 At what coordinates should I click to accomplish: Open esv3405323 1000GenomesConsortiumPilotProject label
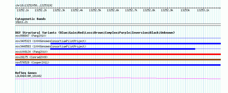51,41
